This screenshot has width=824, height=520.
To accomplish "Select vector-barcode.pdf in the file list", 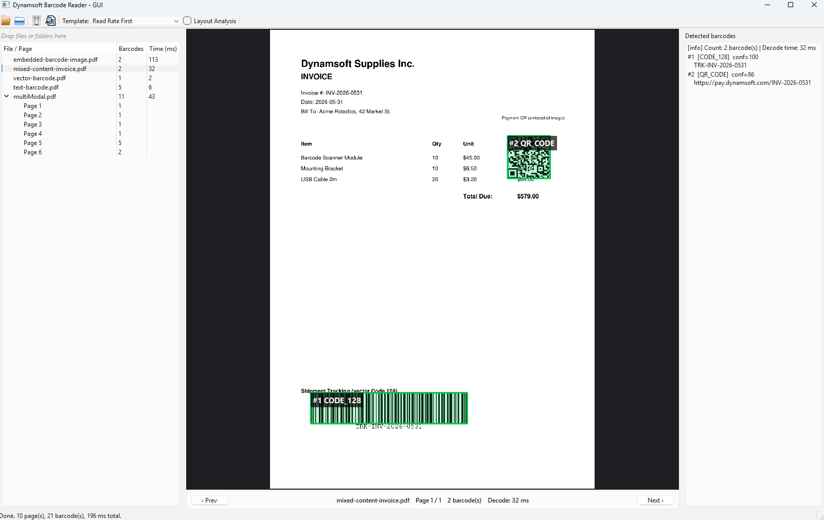I will [x=40, y=78].
